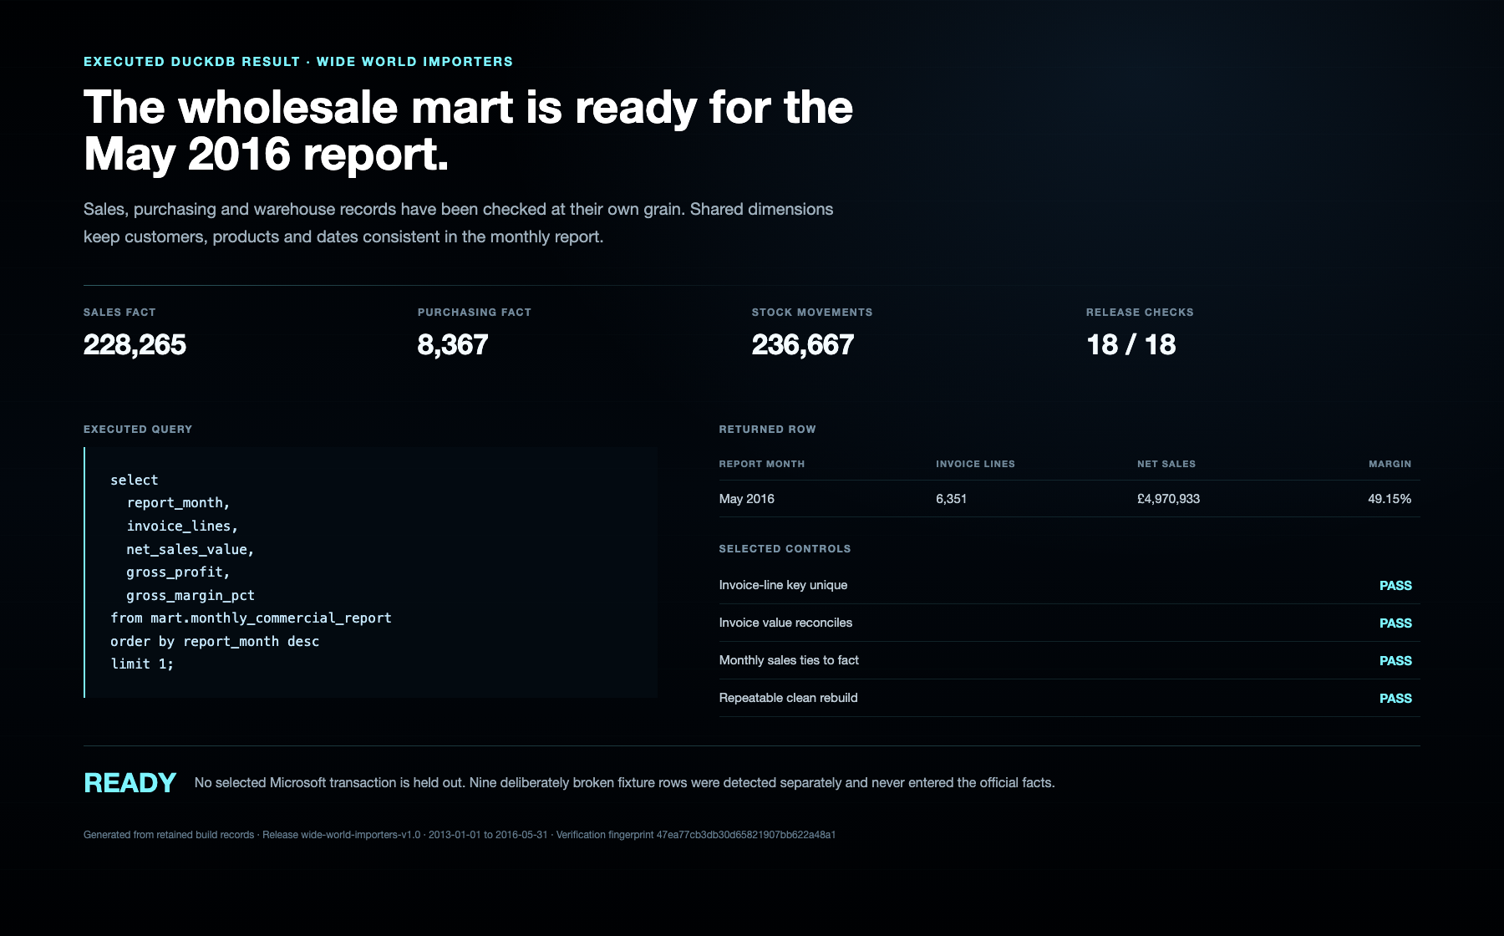Click the headline 'The wholesale mart is ready'
The image size is (1504, 936).
(468, 131)
